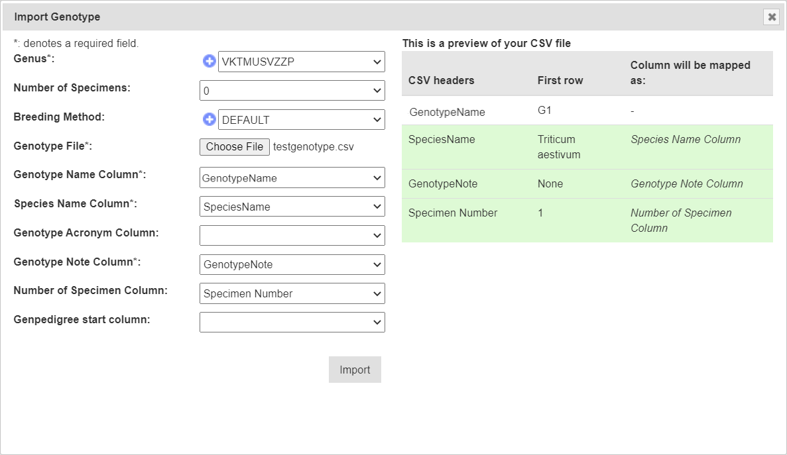
Task: Click the CSV headers column heading
Action: pyautogui.click(x=441, y=80)
